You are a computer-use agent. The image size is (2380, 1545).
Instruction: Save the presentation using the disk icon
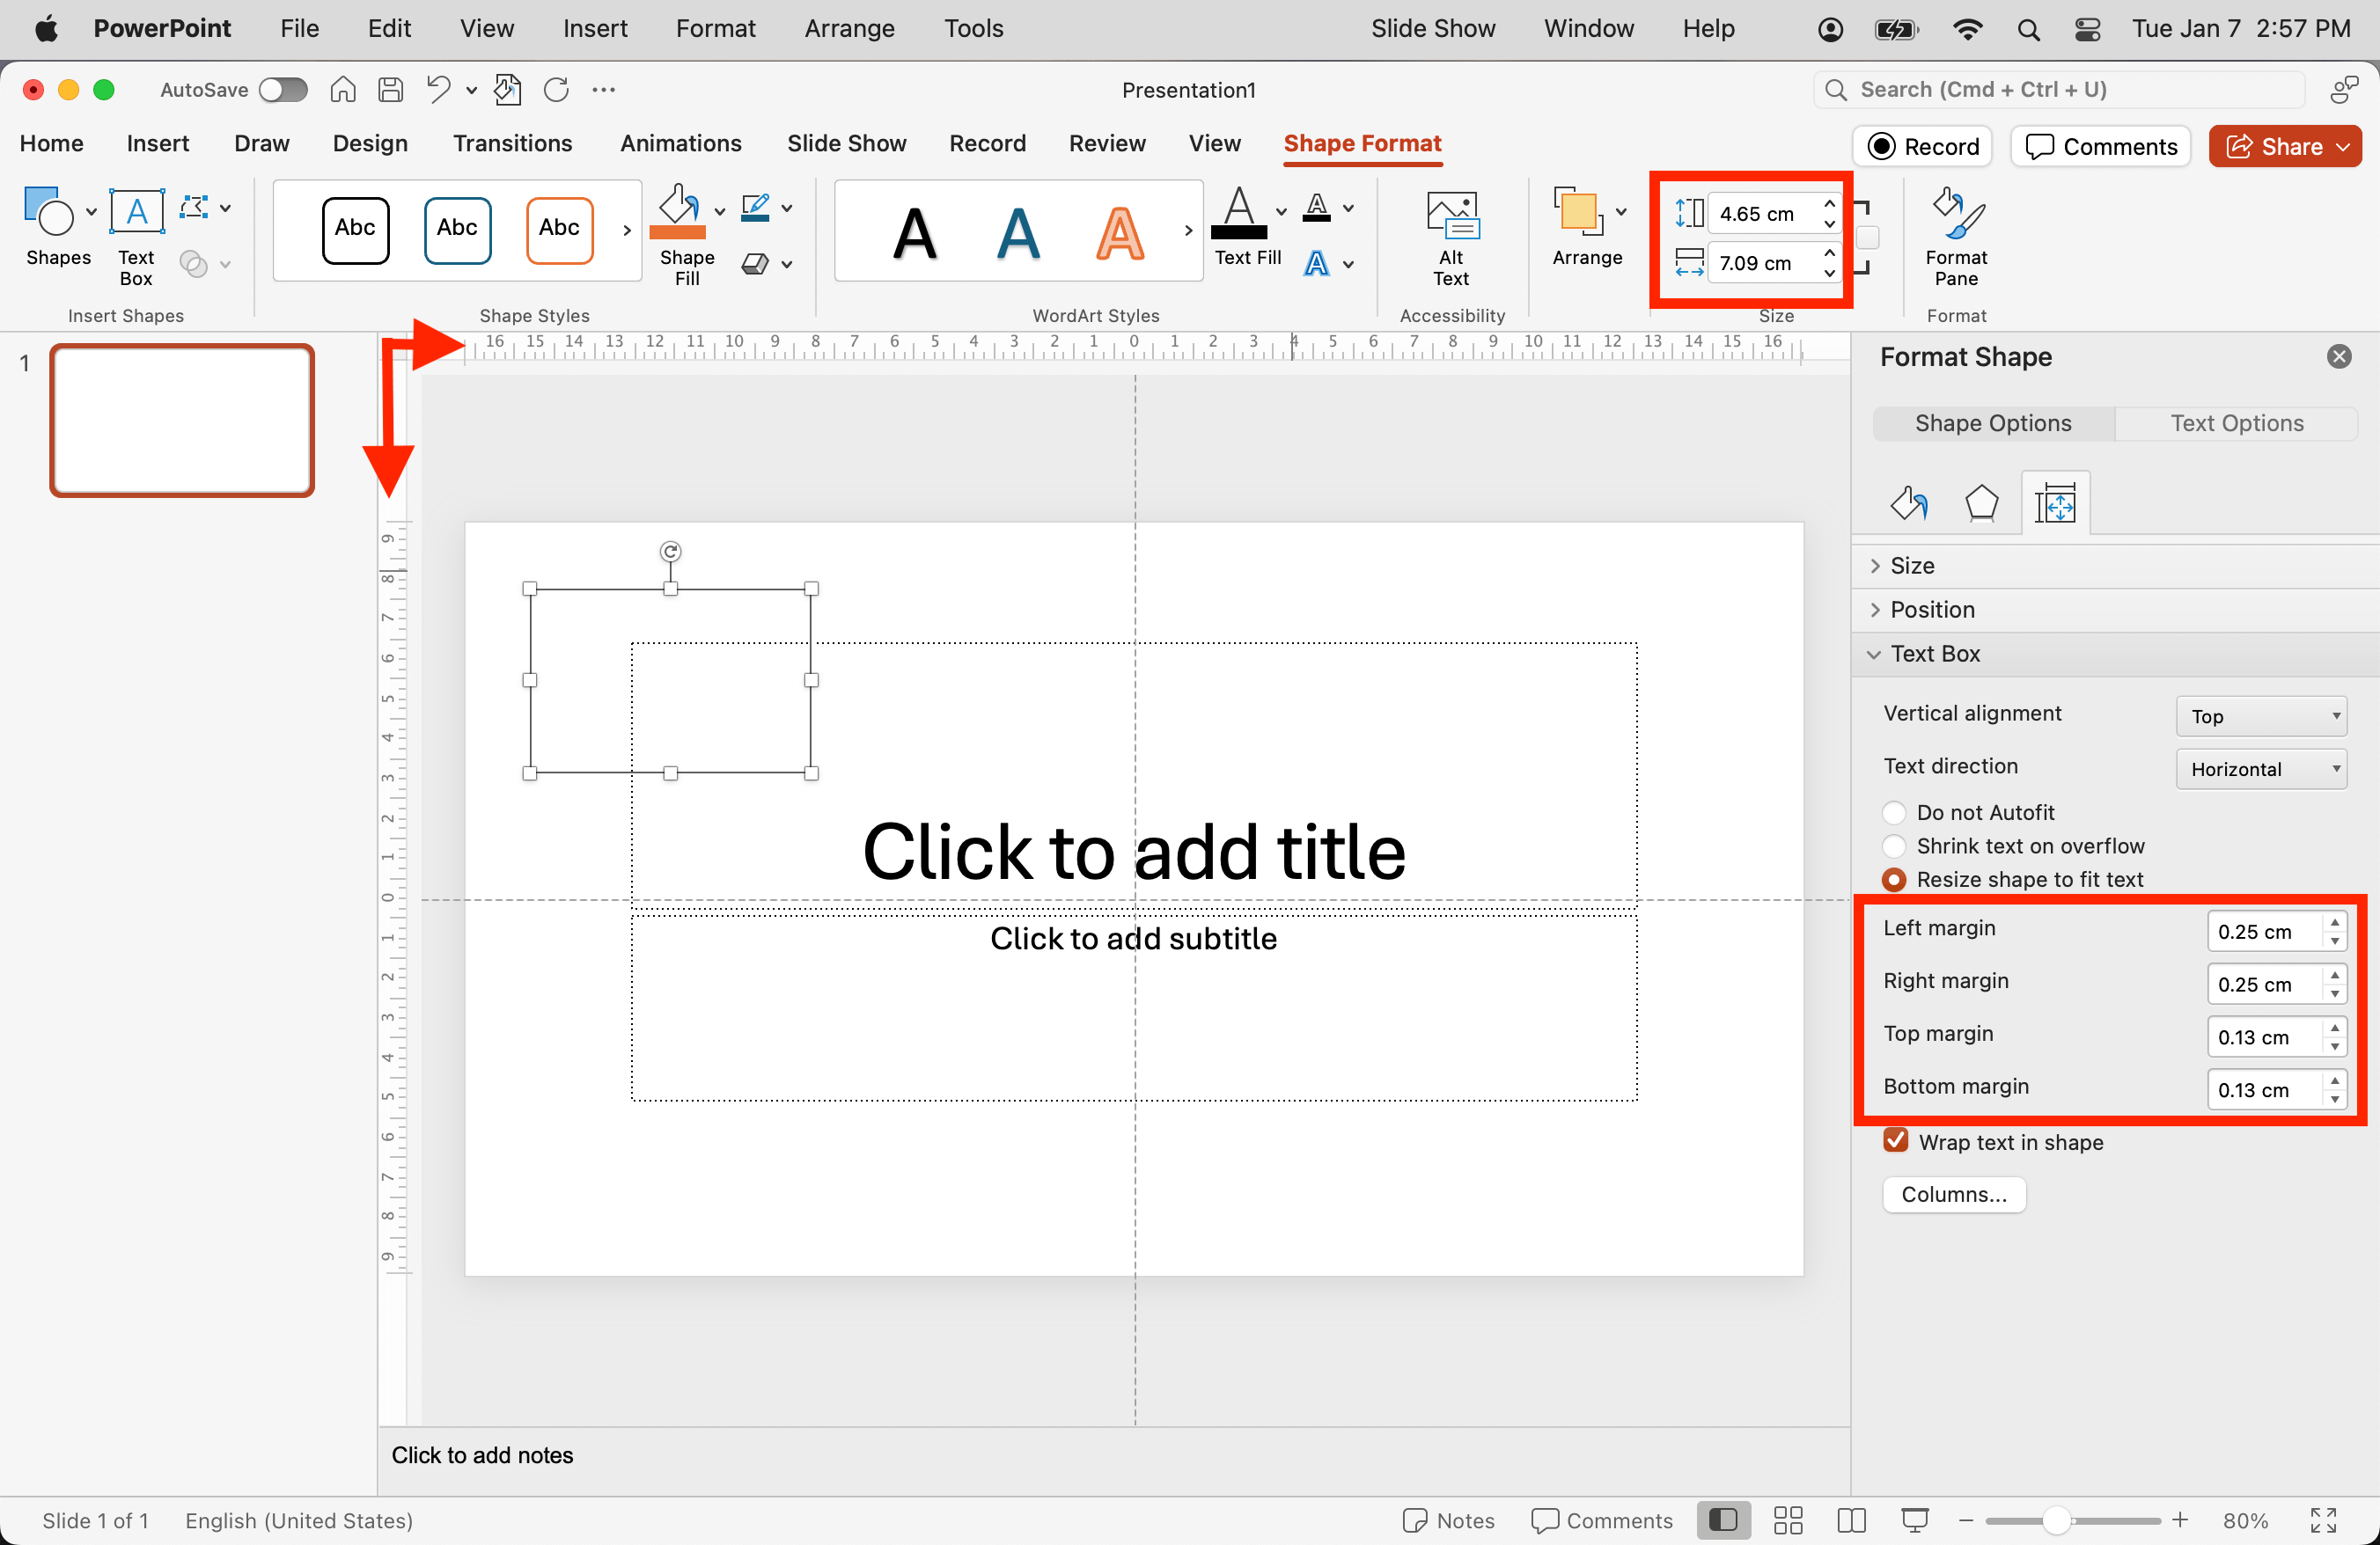pos(390,90)
